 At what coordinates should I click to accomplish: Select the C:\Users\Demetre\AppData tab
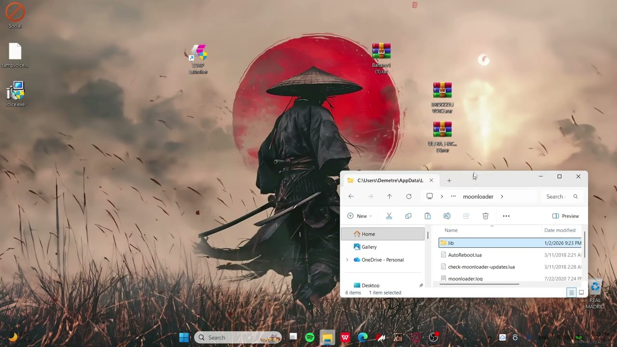tap(390, 180)
